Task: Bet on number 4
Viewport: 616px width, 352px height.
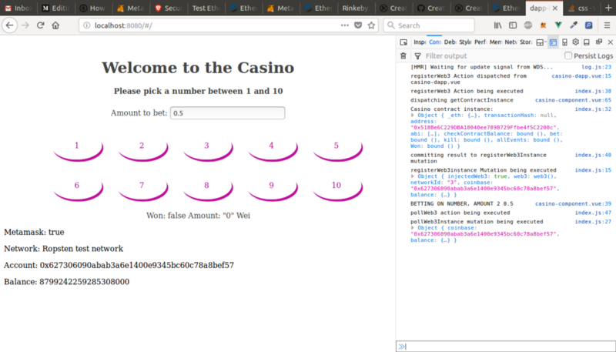Action: click(273, 149)
